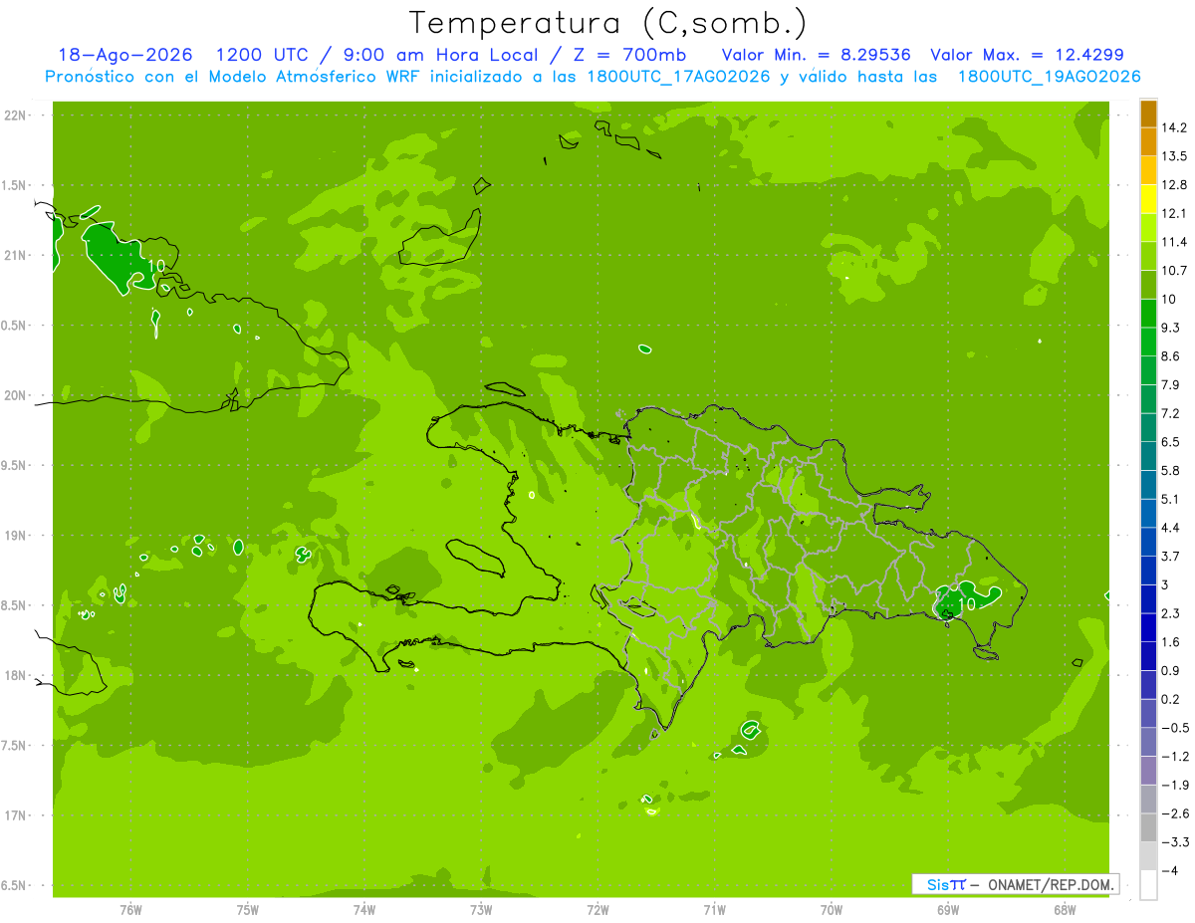Image resolution: width=1195 pixels, height=923 pixels.
Task: Click the '70W' longitude label
Action: point(831,909)
